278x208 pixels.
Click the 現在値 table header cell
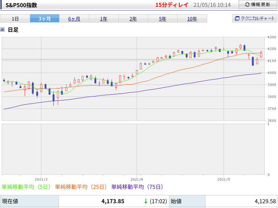tap(29, 201)
